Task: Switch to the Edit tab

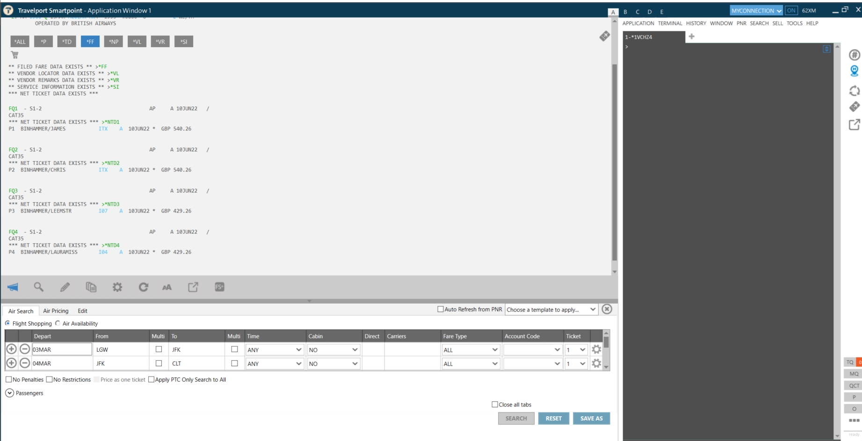Action: tap(82, 311)
